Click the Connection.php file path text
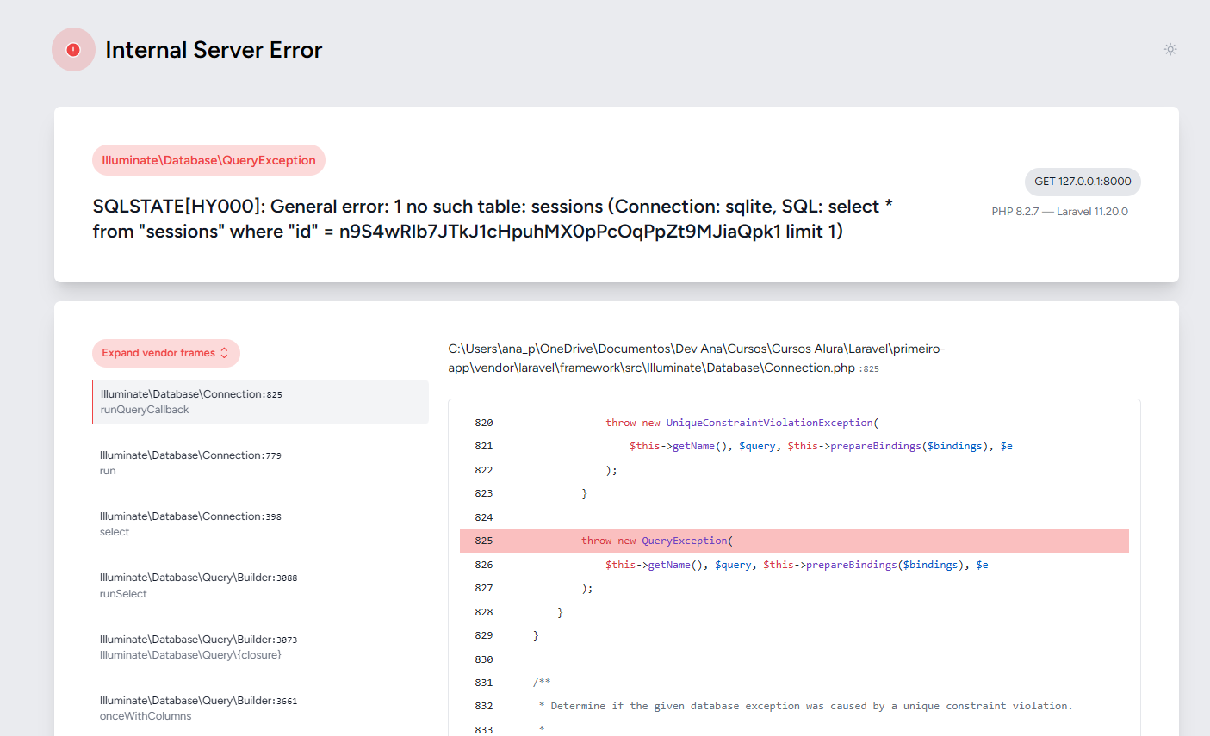 point(696,358)
